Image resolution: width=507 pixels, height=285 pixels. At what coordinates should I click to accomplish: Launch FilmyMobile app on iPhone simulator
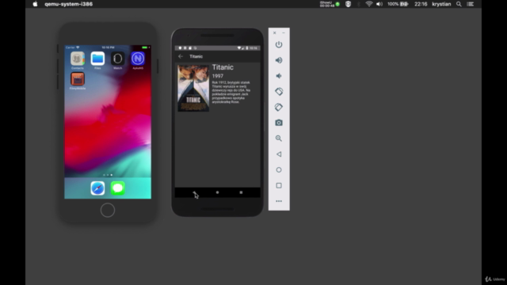(x=78, y=79)
